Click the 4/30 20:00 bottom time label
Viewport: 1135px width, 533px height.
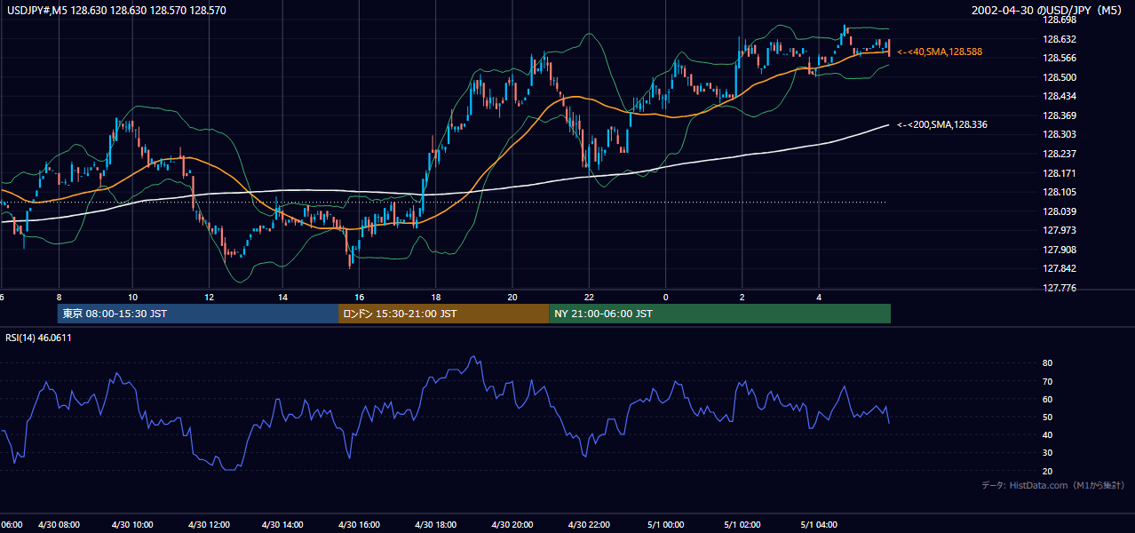pyautogui.click(x=512, y=524)
